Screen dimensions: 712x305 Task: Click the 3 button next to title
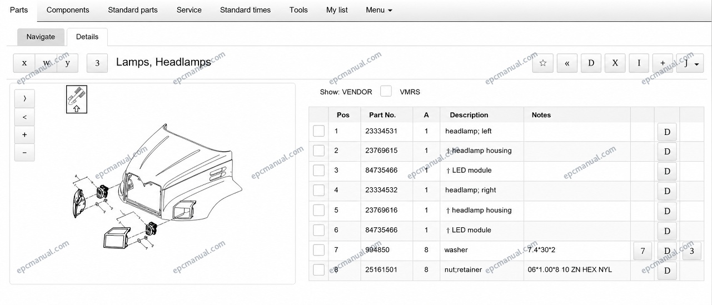point(97,63)
